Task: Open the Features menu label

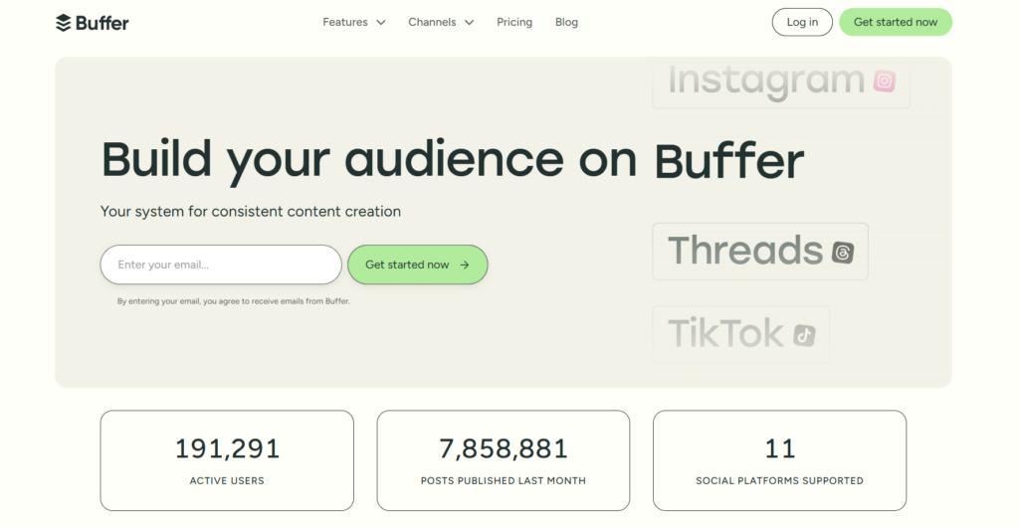Action: point(344,22)
